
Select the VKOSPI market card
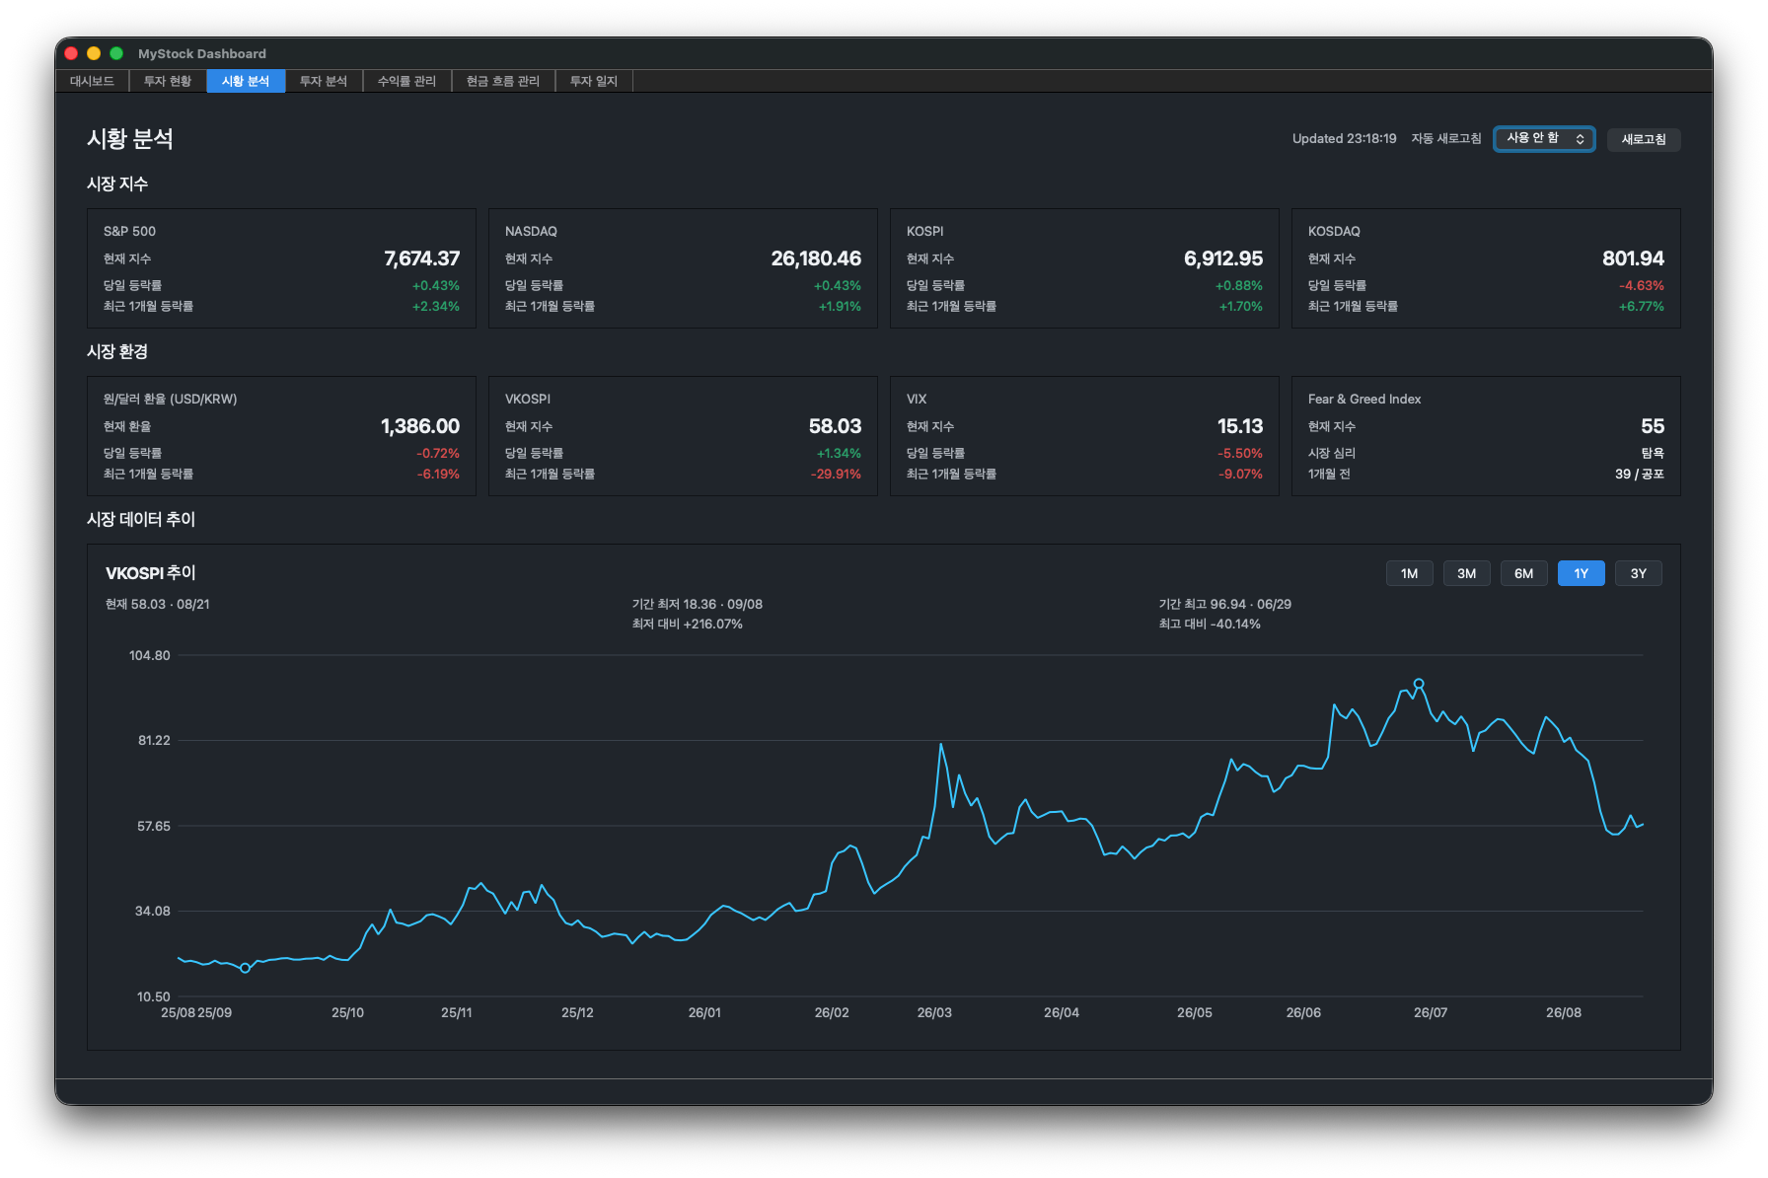tap(683, 436)
